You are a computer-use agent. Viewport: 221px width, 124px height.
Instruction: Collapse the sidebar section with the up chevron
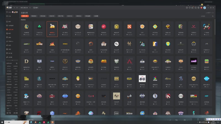click(12, 60)
